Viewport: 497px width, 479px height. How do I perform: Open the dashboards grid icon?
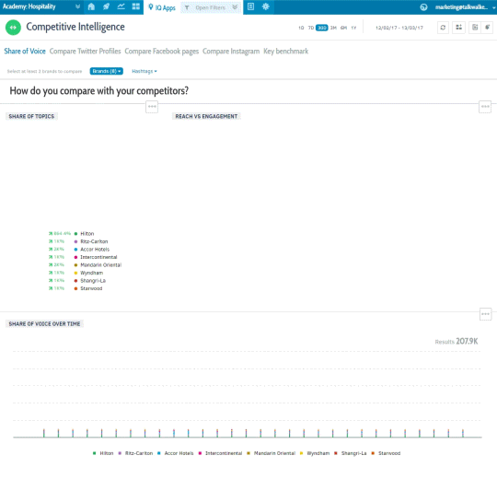(x=136, y=6)
